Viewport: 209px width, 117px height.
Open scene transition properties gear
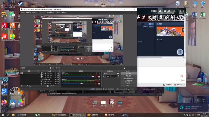pyautogui.click(x=118, y=74)
